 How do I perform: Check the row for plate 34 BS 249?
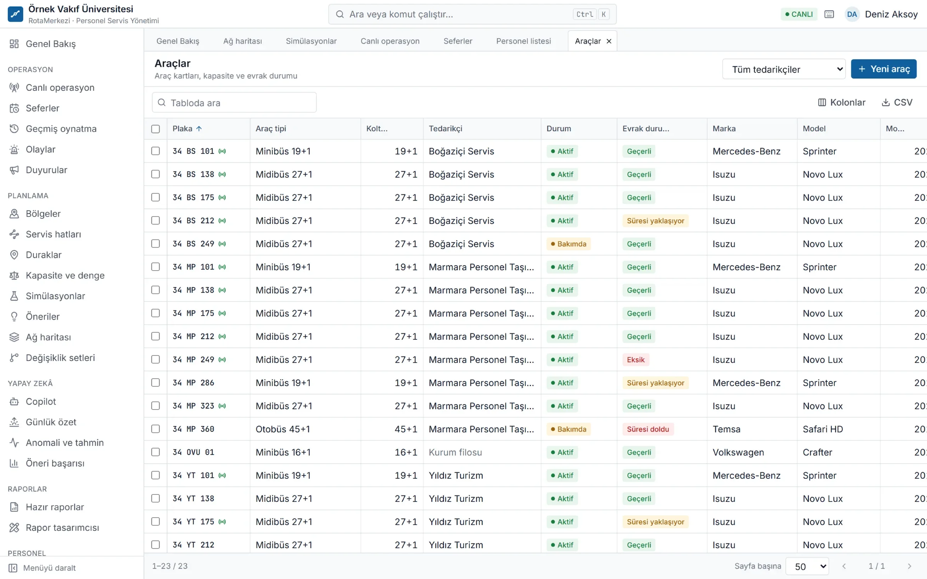coord(156,244)
